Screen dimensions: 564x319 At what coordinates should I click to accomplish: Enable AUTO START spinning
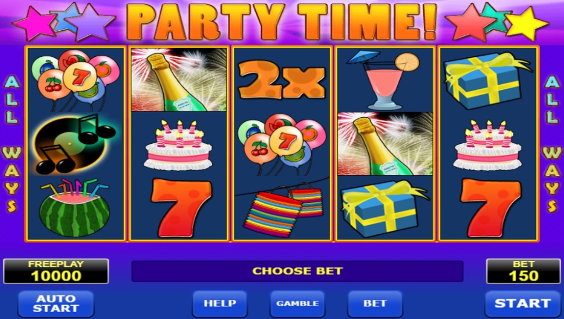56,303
